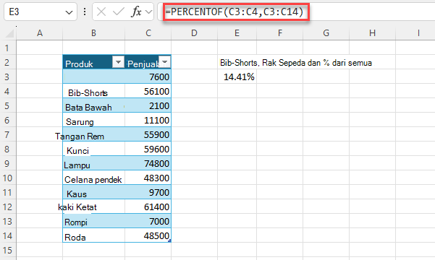
Task: Select column C header
Action: pyautogui.click(x=148, y=33)
